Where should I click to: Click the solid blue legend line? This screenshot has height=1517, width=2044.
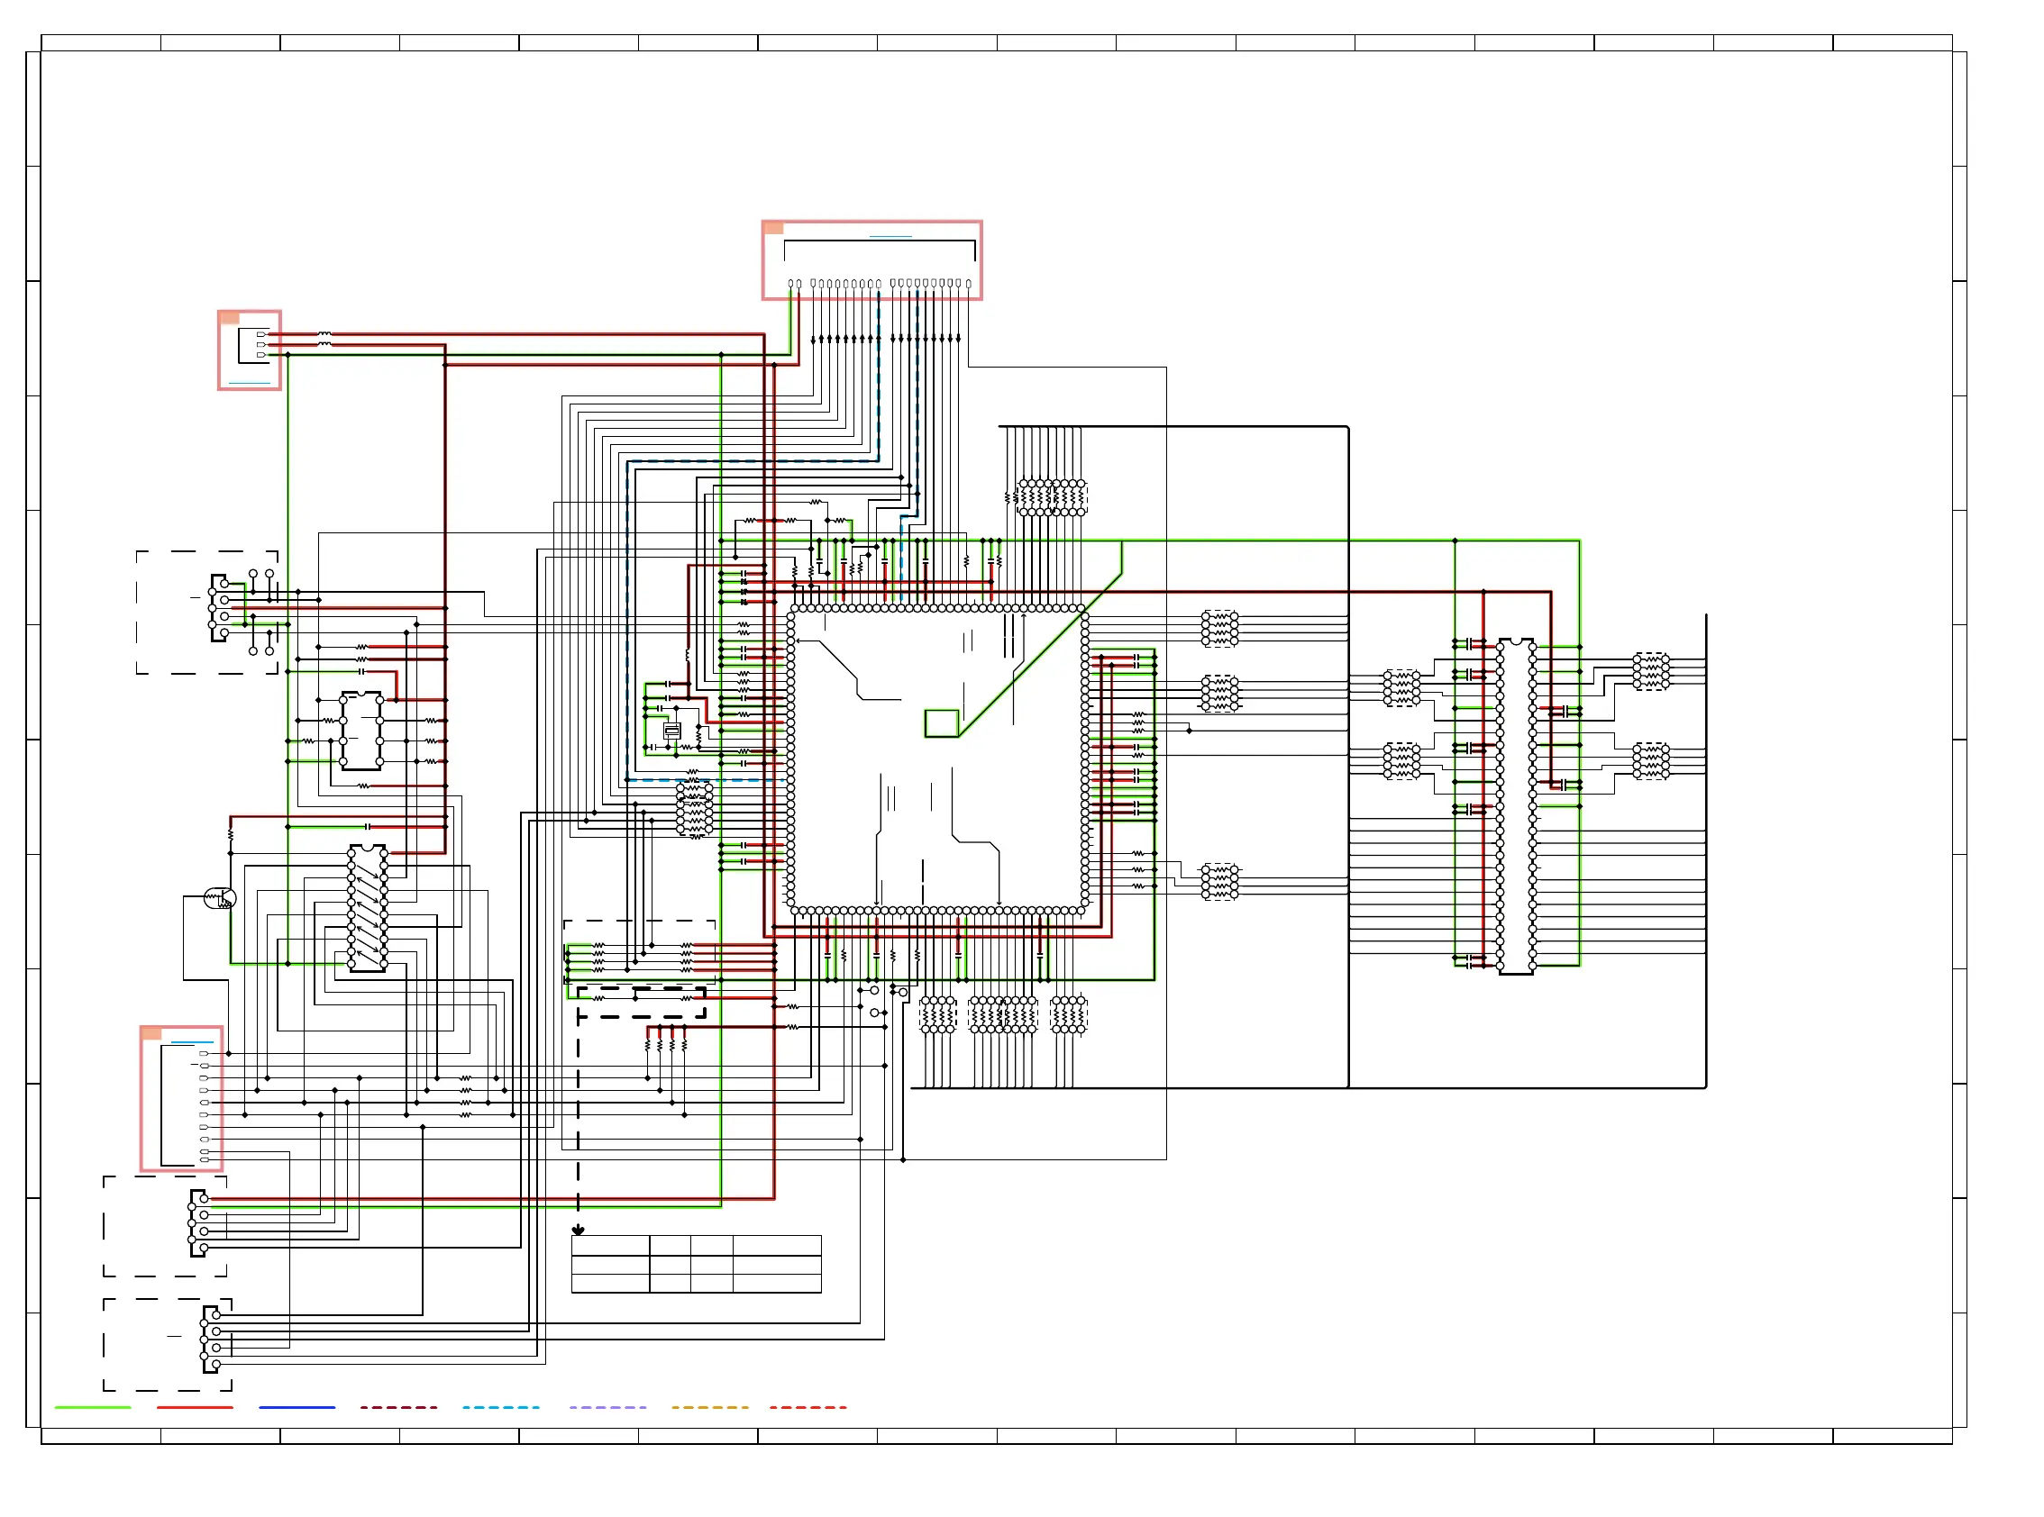click(297, 1407)
